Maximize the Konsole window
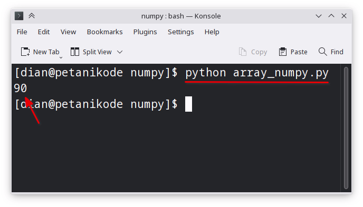 coord(331,16)
